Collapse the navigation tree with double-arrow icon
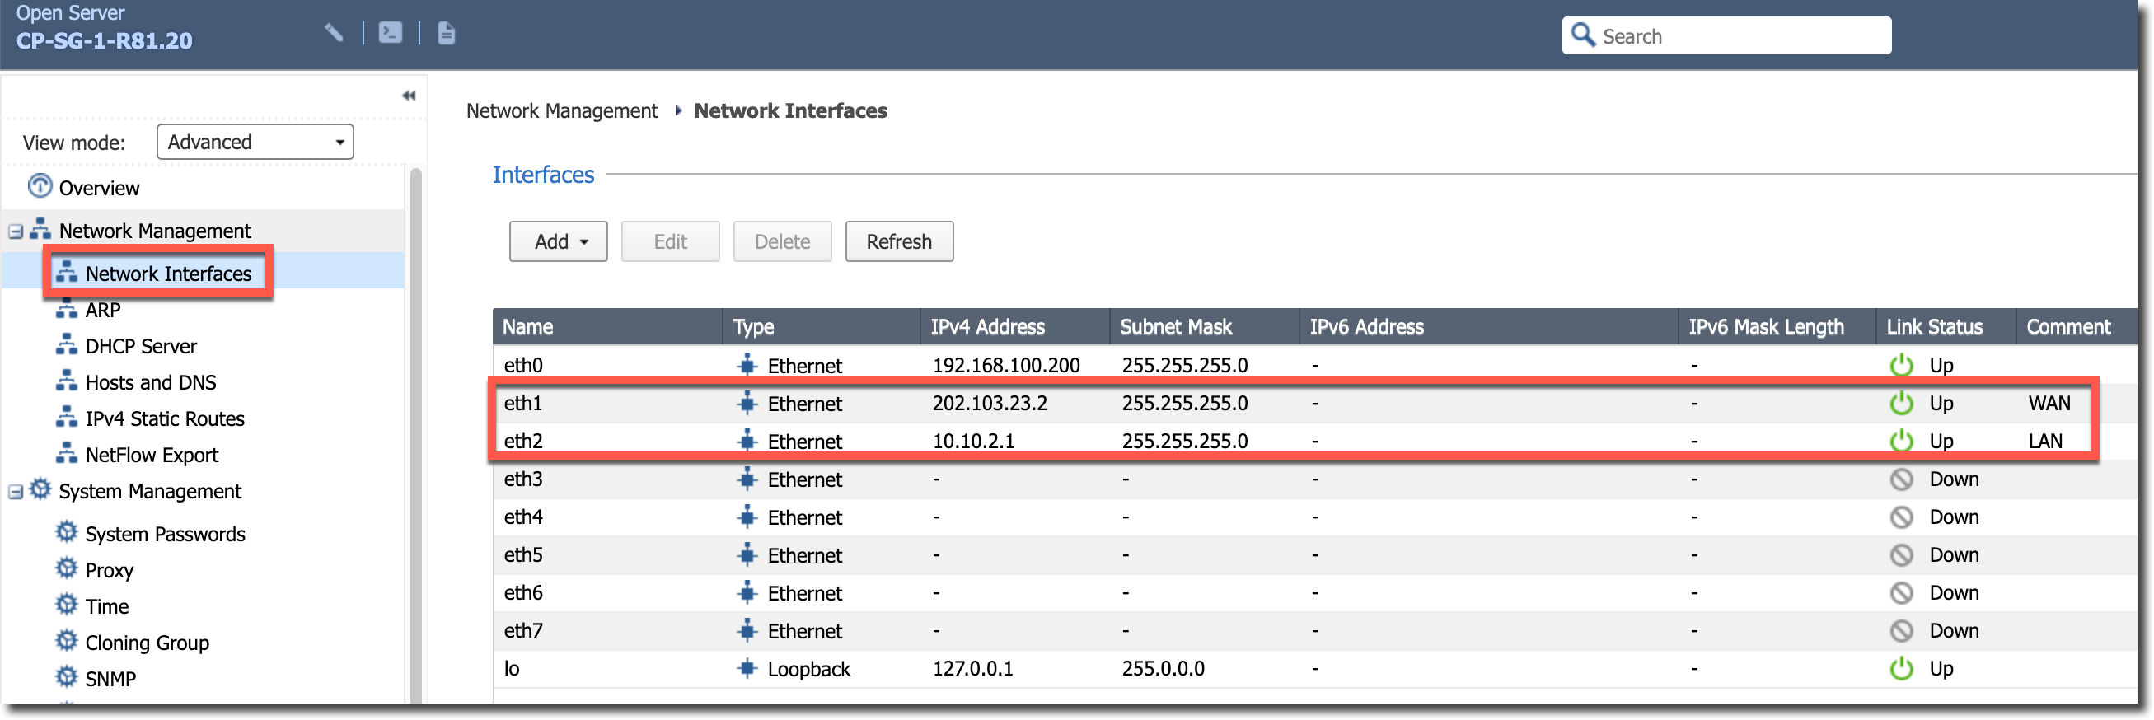 pos(409,96)
